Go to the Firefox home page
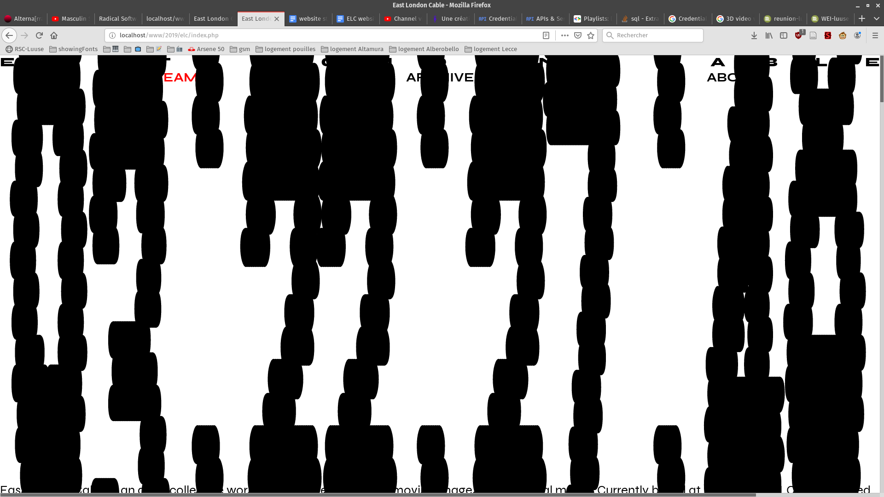Screen dimensions: 884x497 tap(54, 35)
